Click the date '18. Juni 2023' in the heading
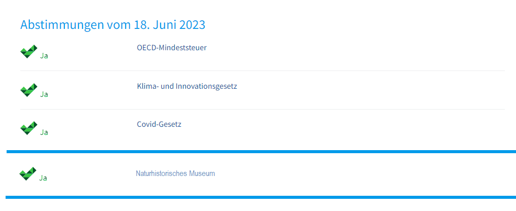This screenshot has height=211, width=516. click(169, 25)
